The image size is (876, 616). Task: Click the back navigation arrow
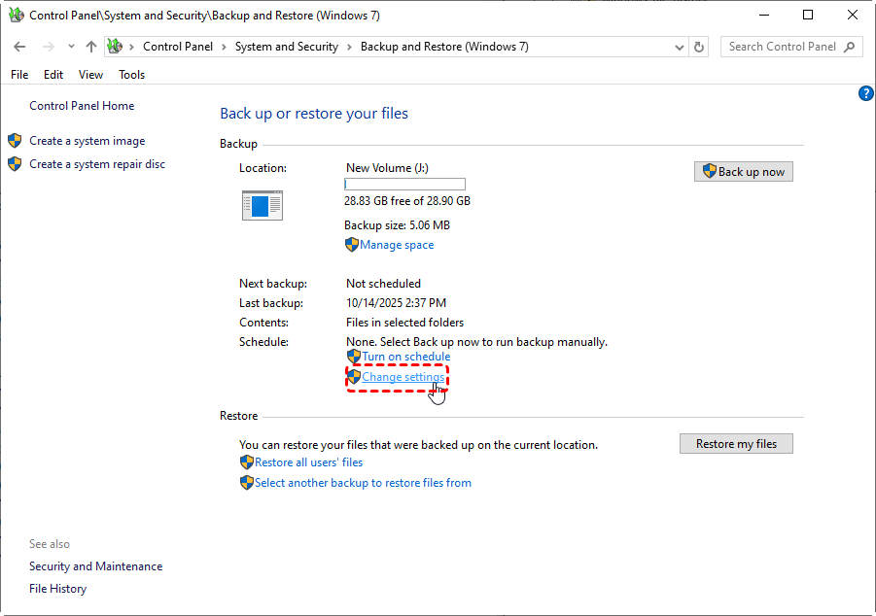point(20,47)
